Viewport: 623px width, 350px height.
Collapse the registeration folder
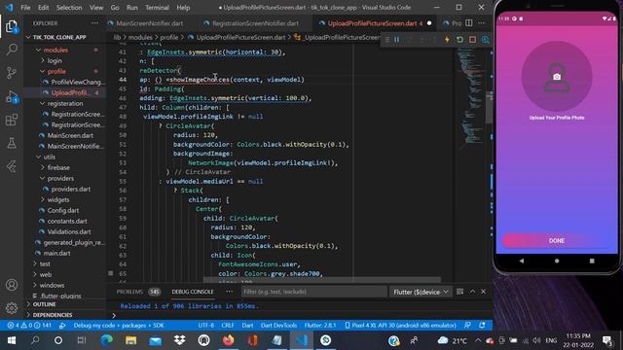[x=65, y=104]
